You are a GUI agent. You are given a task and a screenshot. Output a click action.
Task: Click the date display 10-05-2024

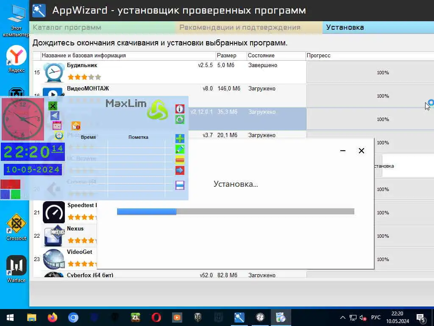click(x=33, y=169)
